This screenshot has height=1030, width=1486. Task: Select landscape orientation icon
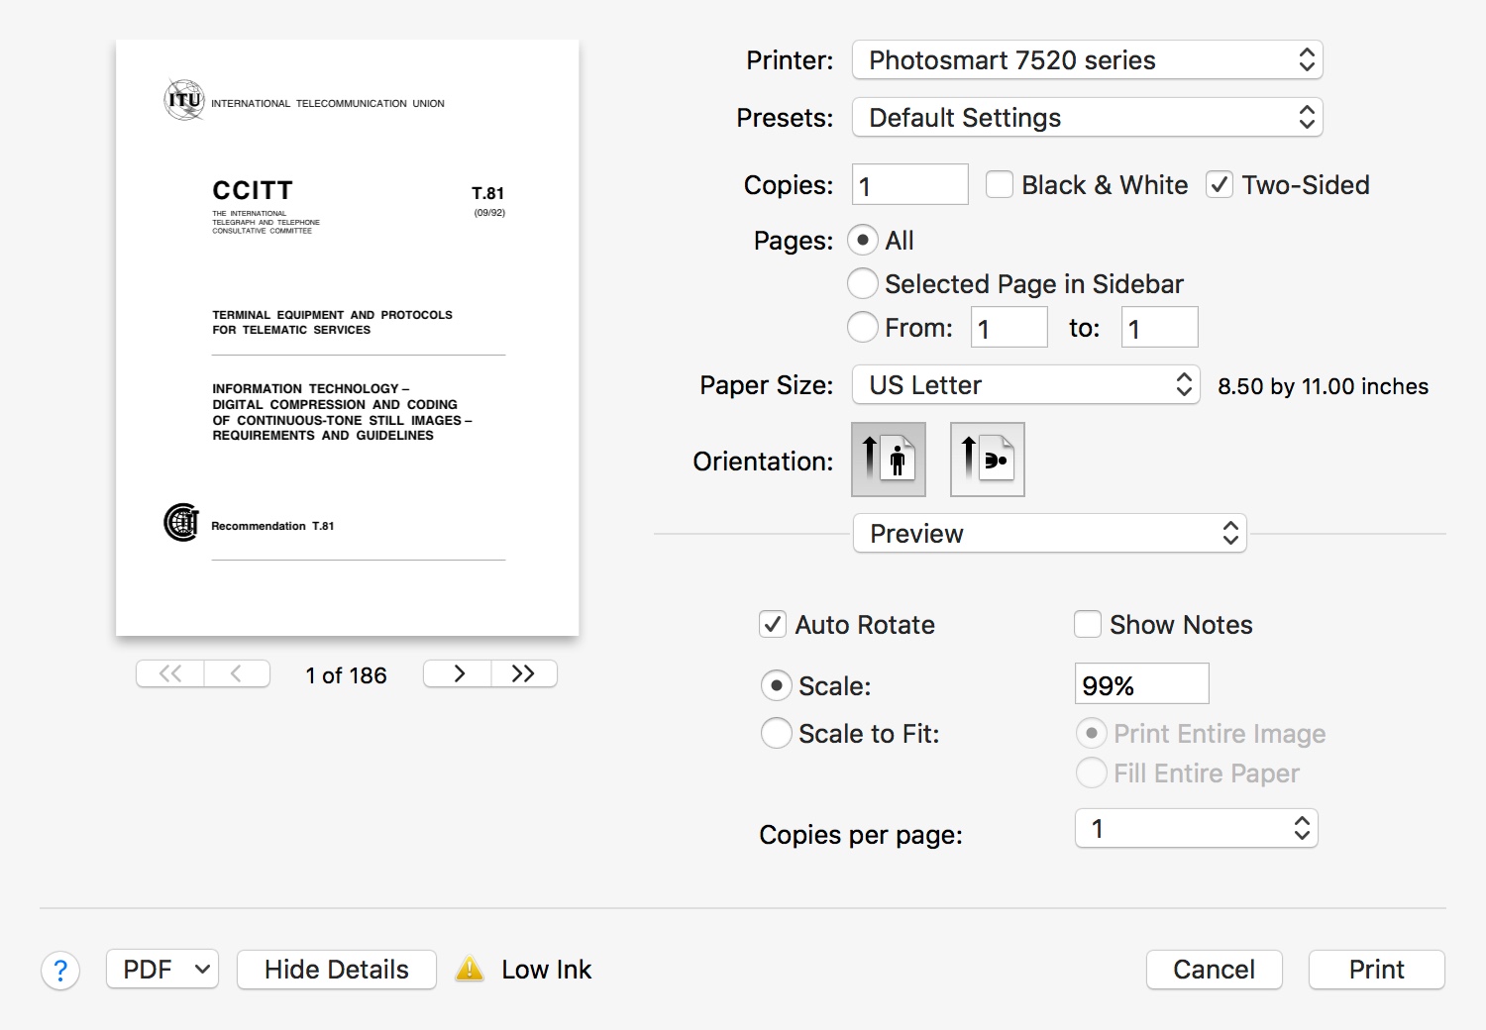pyautogui.click(x=987, y=460)
